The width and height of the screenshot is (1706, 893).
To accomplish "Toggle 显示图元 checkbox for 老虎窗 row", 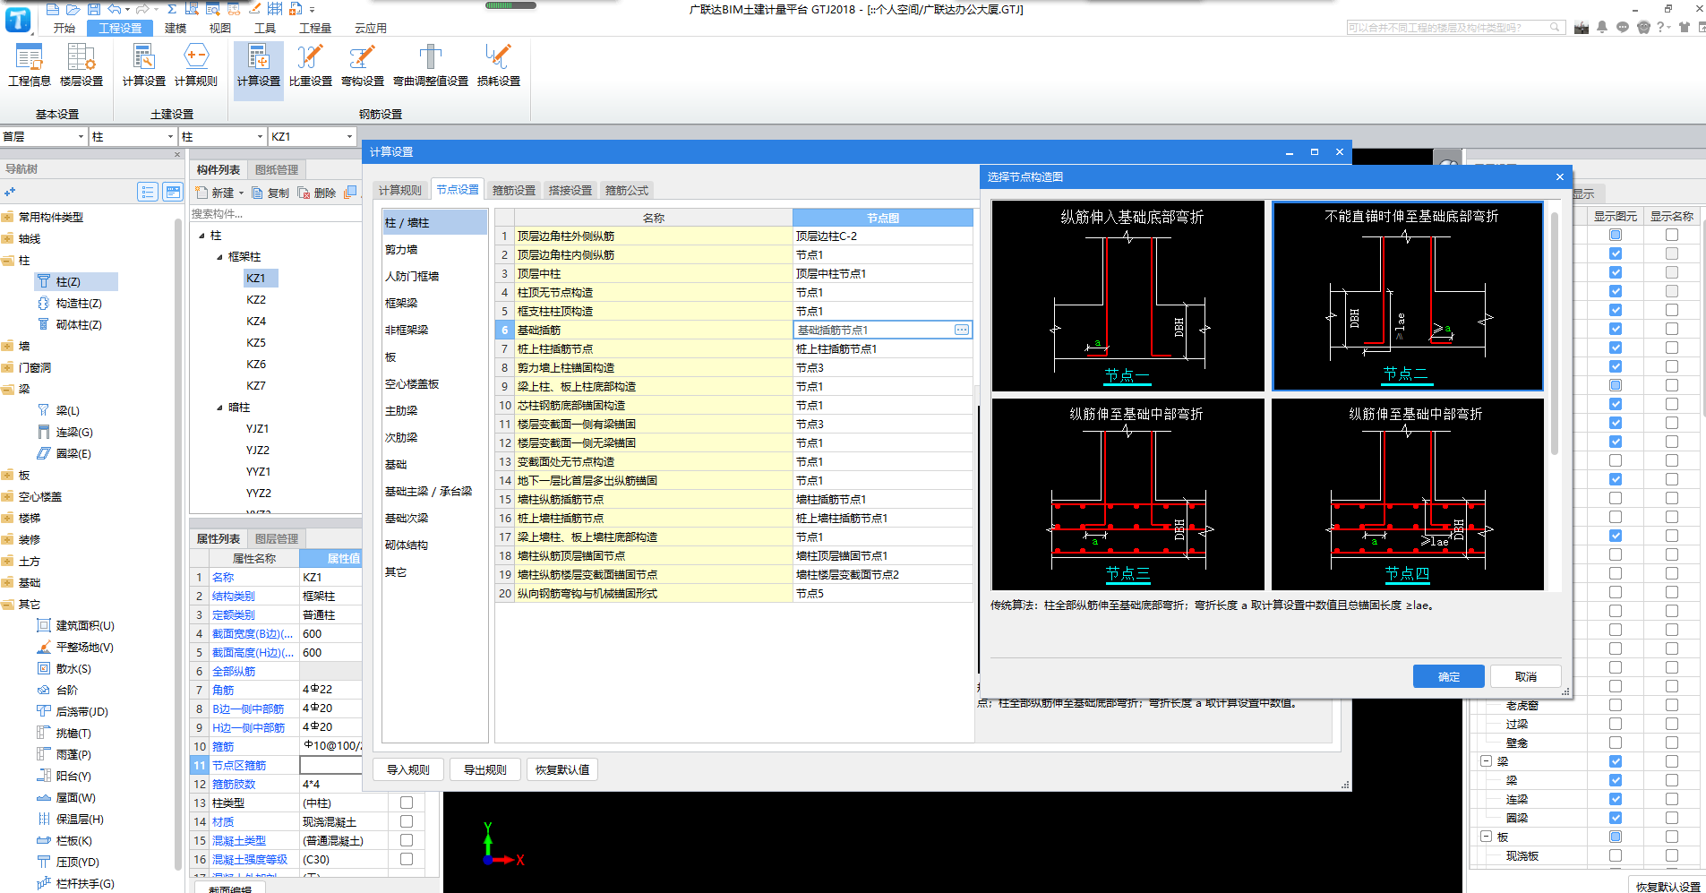I will tap(1616, 705).
